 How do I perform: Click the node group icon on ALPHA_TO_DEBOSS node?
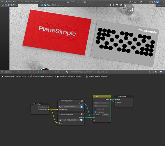pos(82,101)
